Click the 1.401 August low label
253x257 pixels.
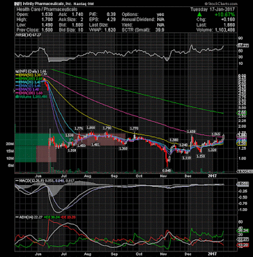[95, 145]
